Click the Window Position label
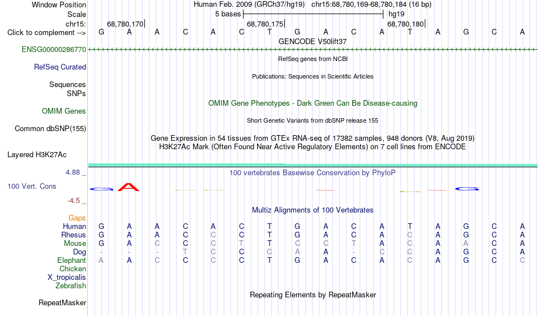This screenshot has width=538, height=316. click(59, 5)
